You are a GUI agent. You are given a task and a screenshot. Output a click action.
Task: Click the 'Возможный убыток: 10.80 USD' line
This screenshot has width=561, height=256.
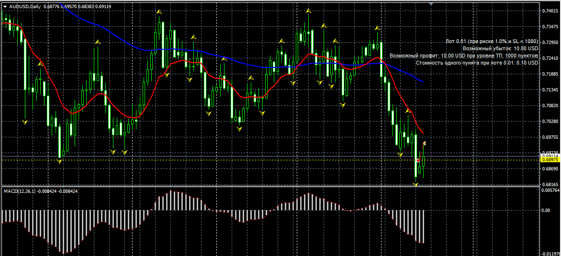pos(500,49)
